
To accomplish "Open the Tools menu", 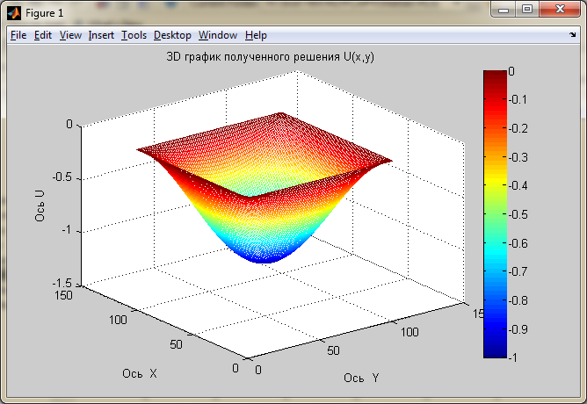I will coord(134,35).
